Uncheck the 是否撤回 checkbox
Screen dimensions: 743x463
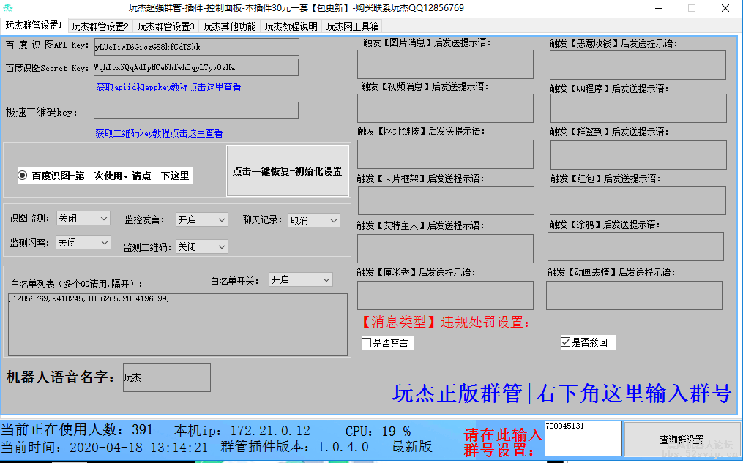coord(565,342)
